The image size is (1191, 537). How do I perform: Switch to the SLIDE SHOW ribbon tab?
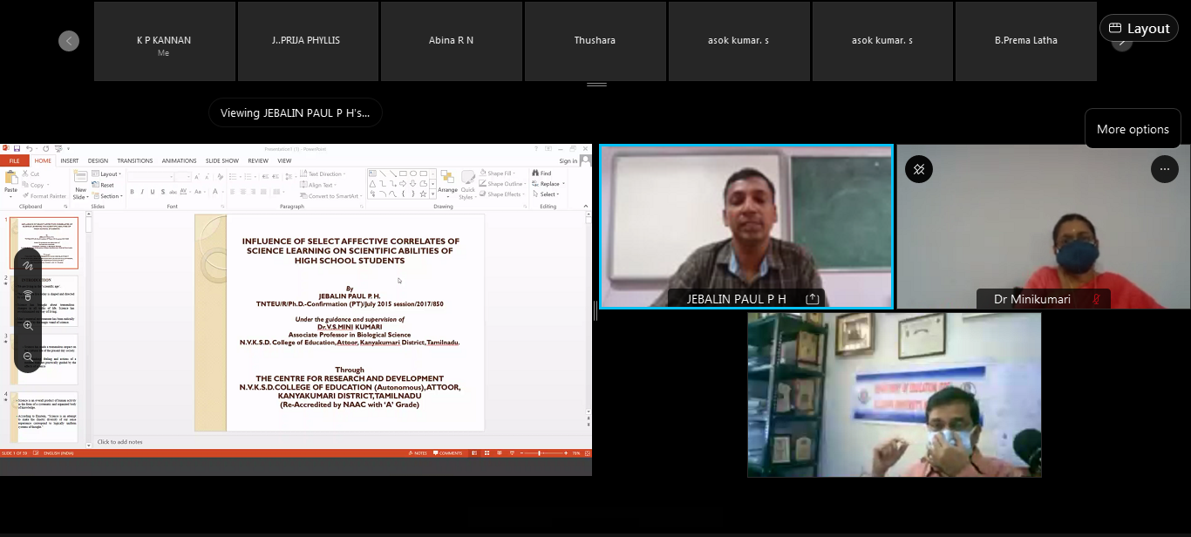(x=222, y=161)
